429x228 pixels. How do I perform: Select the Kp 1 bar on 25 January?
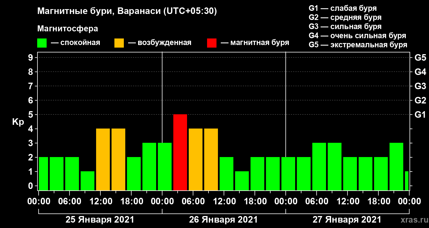click(x=88, y=181)
